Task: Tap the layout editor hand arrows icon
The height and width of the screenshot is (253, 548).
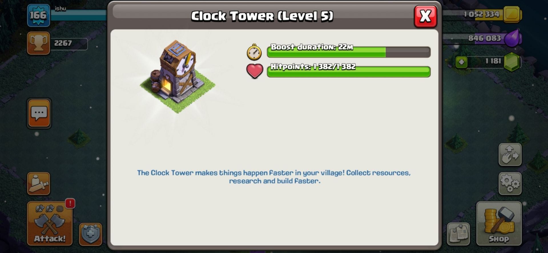Action: click(x=510, y=154)
